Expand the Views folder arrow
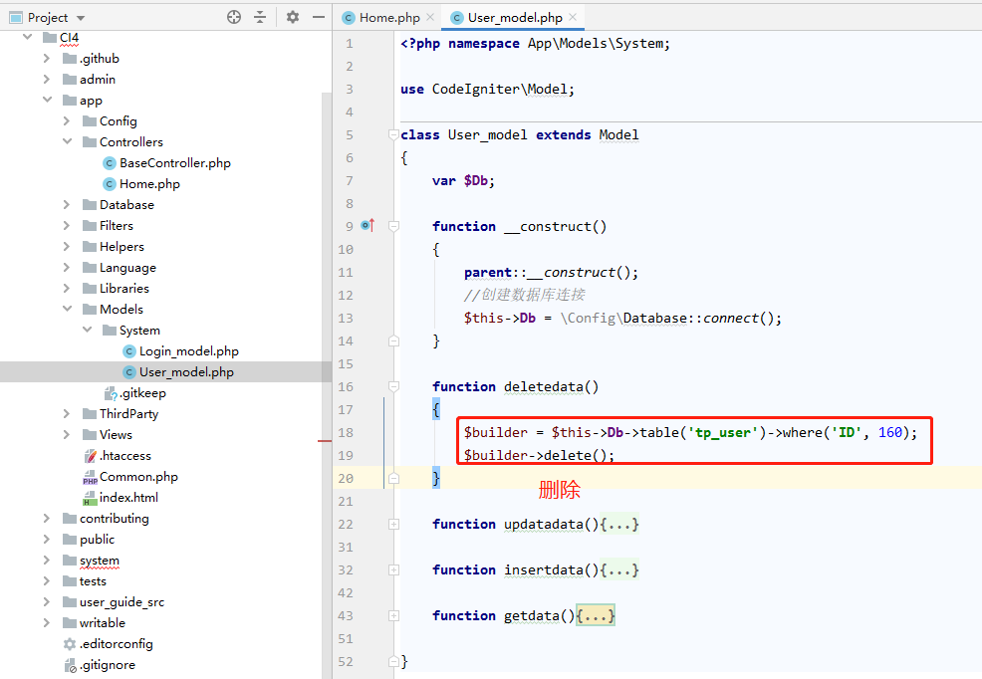Screen dimensions: 982x679 point(67,434)
